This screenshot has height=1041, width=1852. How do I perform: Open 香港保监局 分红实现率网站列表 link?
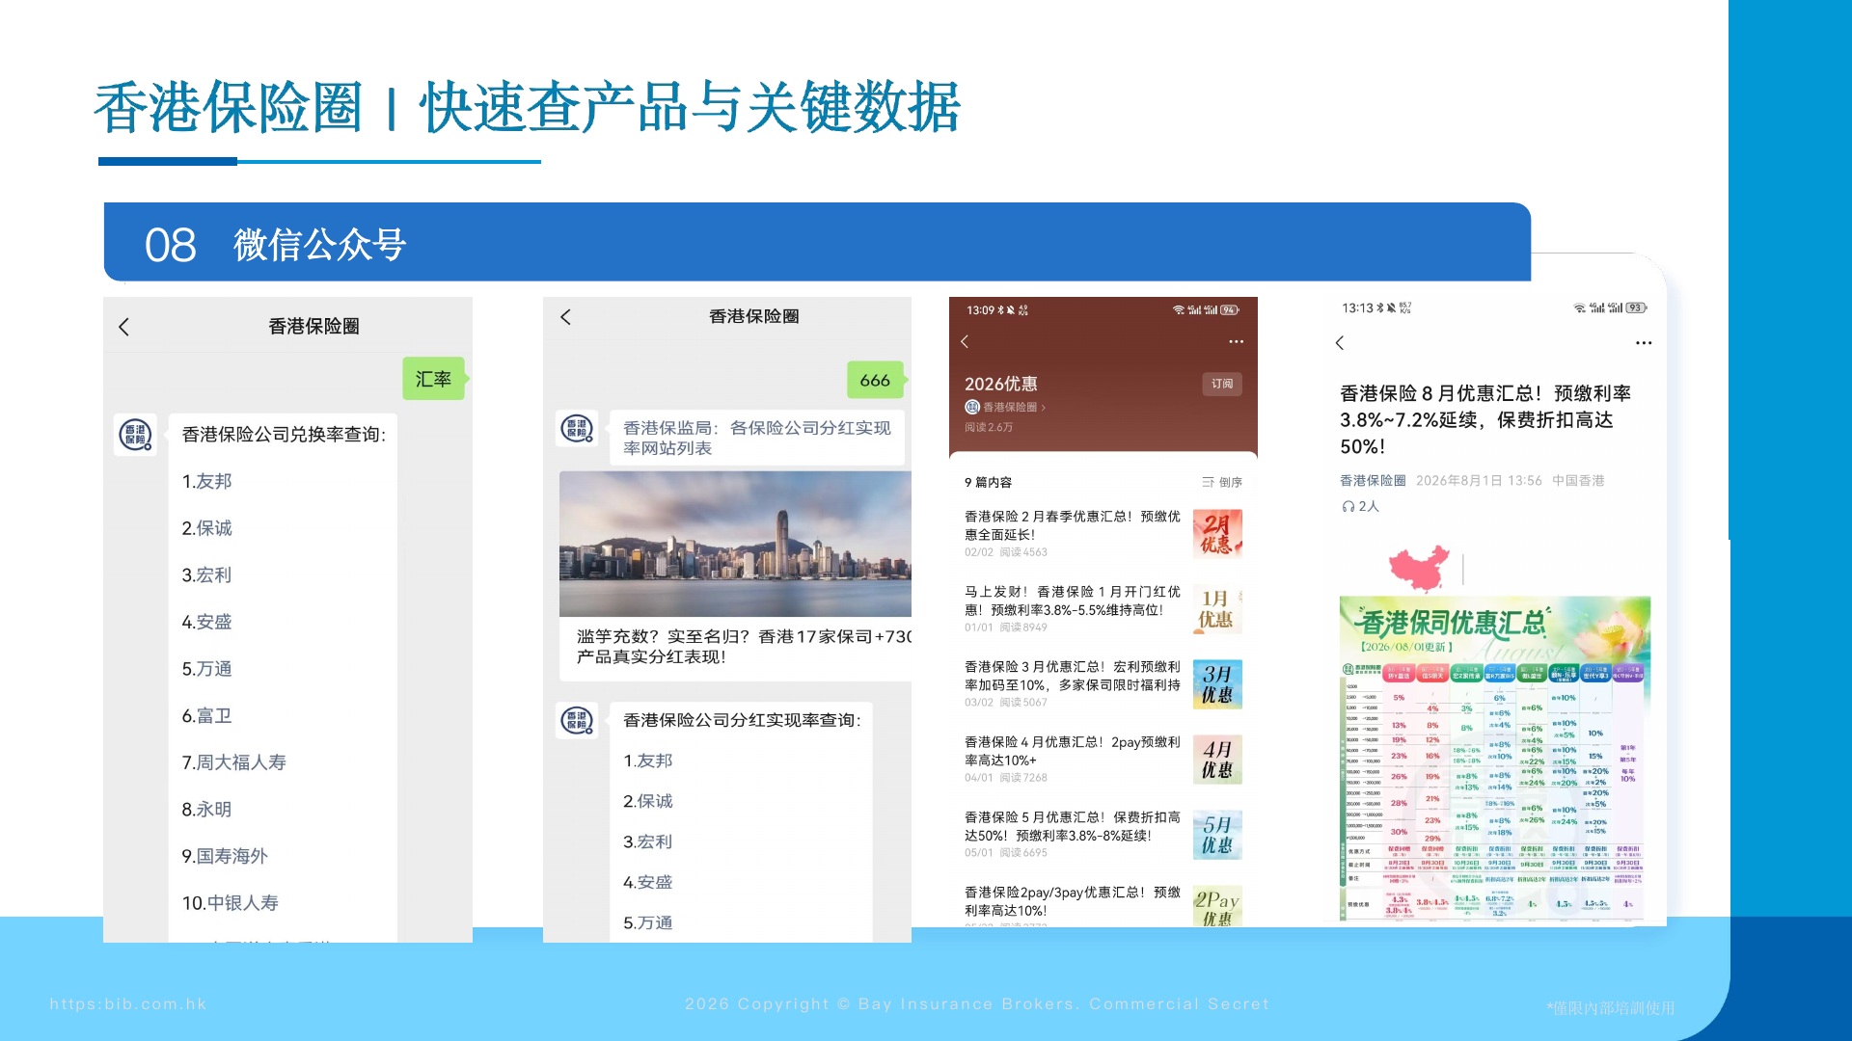(x=757, y=438)
